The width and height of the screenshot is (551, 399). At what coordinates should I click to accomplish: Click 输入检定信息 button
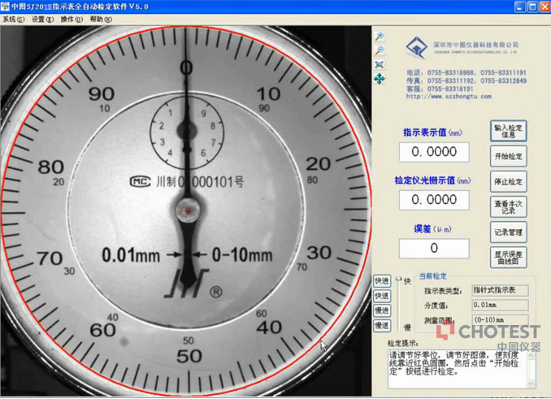coord(509,131)
